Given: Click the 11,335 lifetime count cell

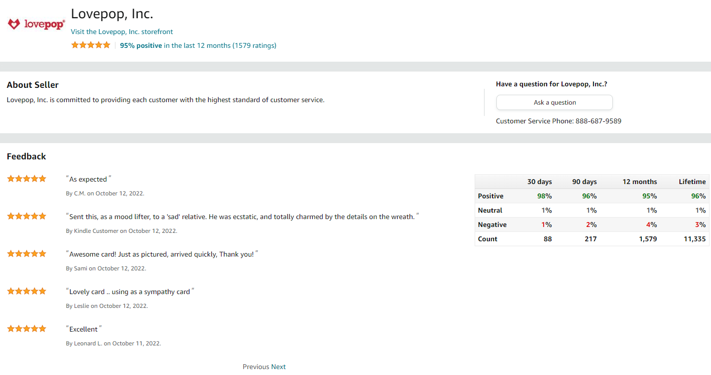Looking at the screenshot, I should click(x=694, y=239).
